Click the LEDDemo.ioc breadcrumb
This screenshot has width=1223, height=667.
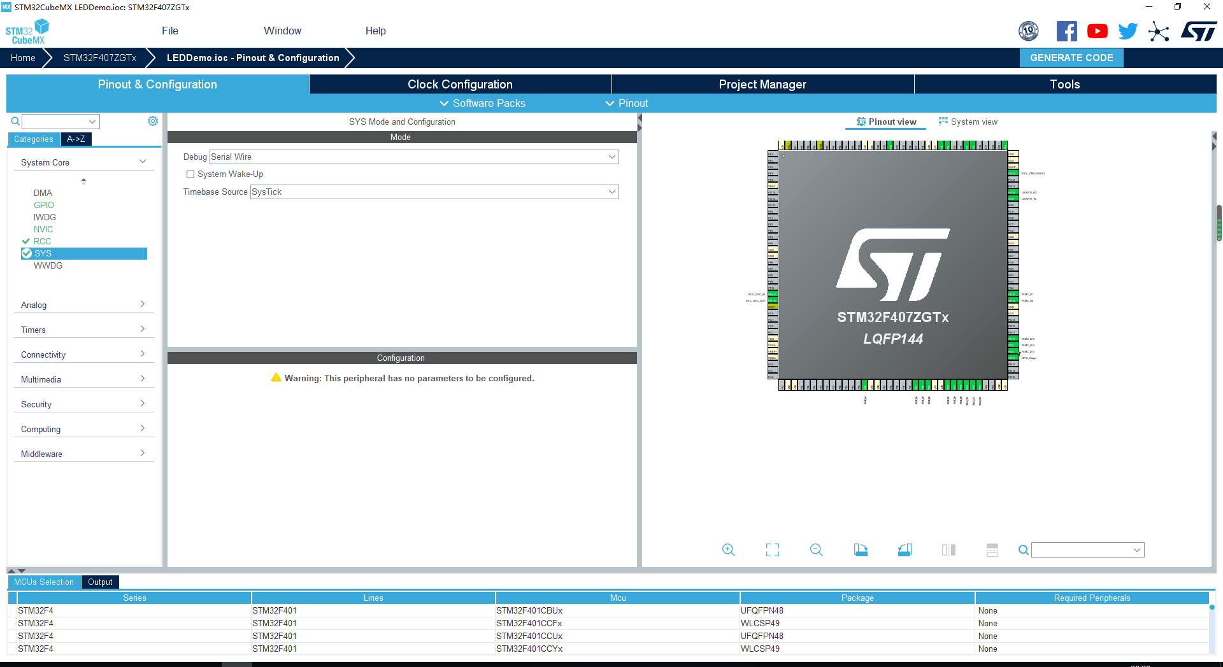point(253,57)
